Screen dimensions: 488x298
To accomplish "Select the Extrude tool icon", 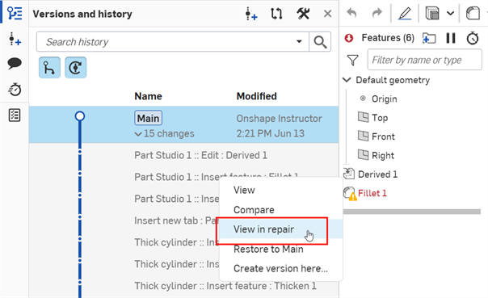I will (x=432, y=14).
